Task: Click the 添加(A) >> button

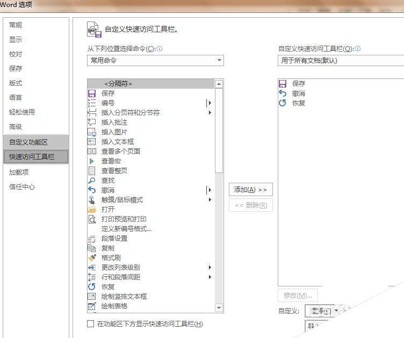Action: (251, 190)
